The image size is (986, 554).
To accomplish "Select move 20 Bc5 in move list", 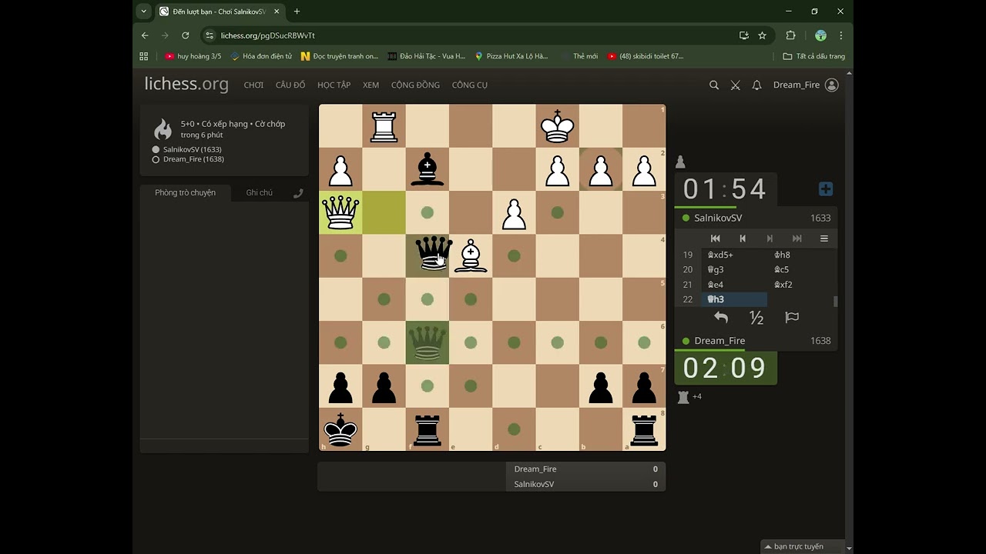I will coord(801,270).
